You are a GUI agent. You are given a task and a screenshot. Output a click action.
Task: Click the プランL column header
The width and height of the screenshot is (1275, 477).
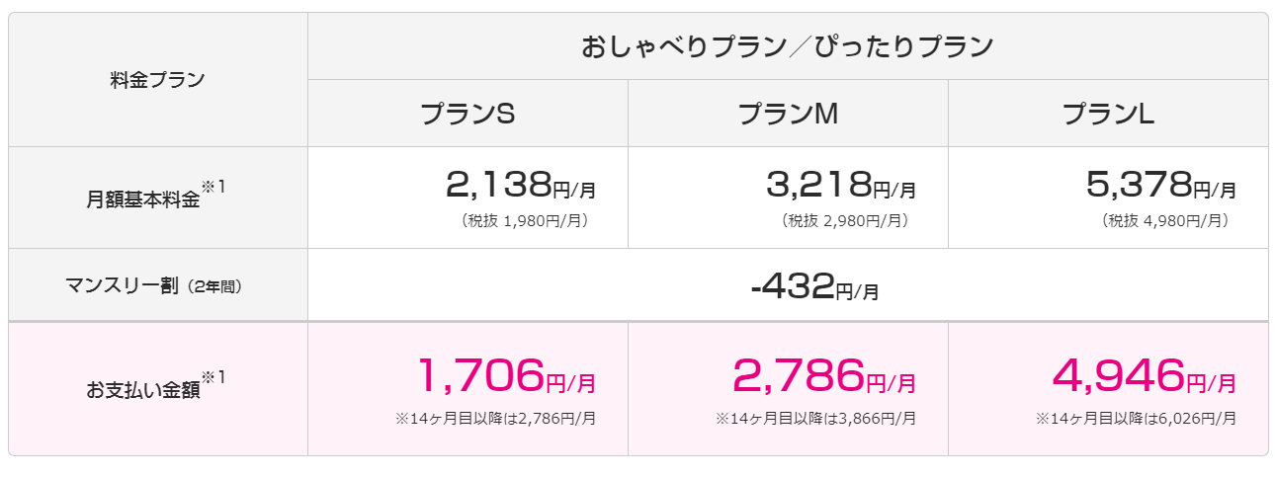(1108, 114)
